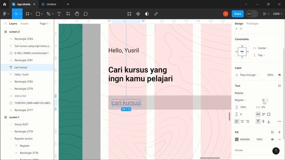This screenshot has width=285, height=160.
Task: Switch to the Prototype tab
Action: [252, 24]
